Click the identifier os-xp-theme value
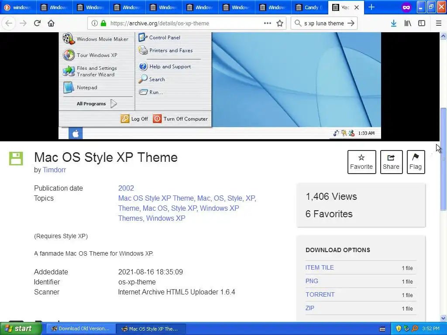Screen dimensions: 447x335 (x=137, y=282)
